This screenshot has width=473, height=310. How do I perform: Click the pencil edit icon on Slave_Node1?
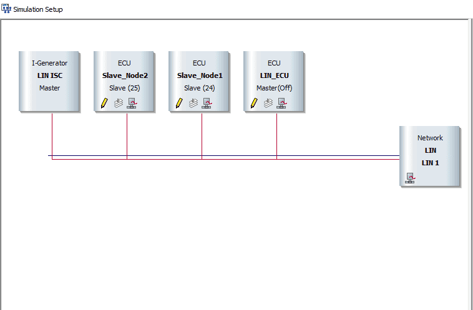click(179, 103)
